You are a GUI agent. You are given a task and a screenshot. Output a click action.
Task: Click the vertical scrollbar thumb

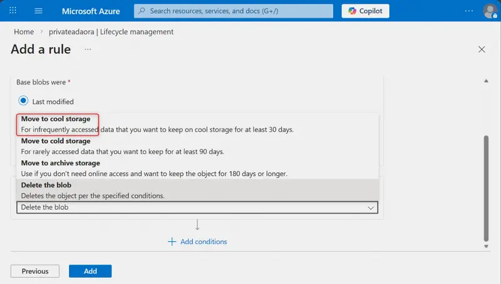click(486, 188)
